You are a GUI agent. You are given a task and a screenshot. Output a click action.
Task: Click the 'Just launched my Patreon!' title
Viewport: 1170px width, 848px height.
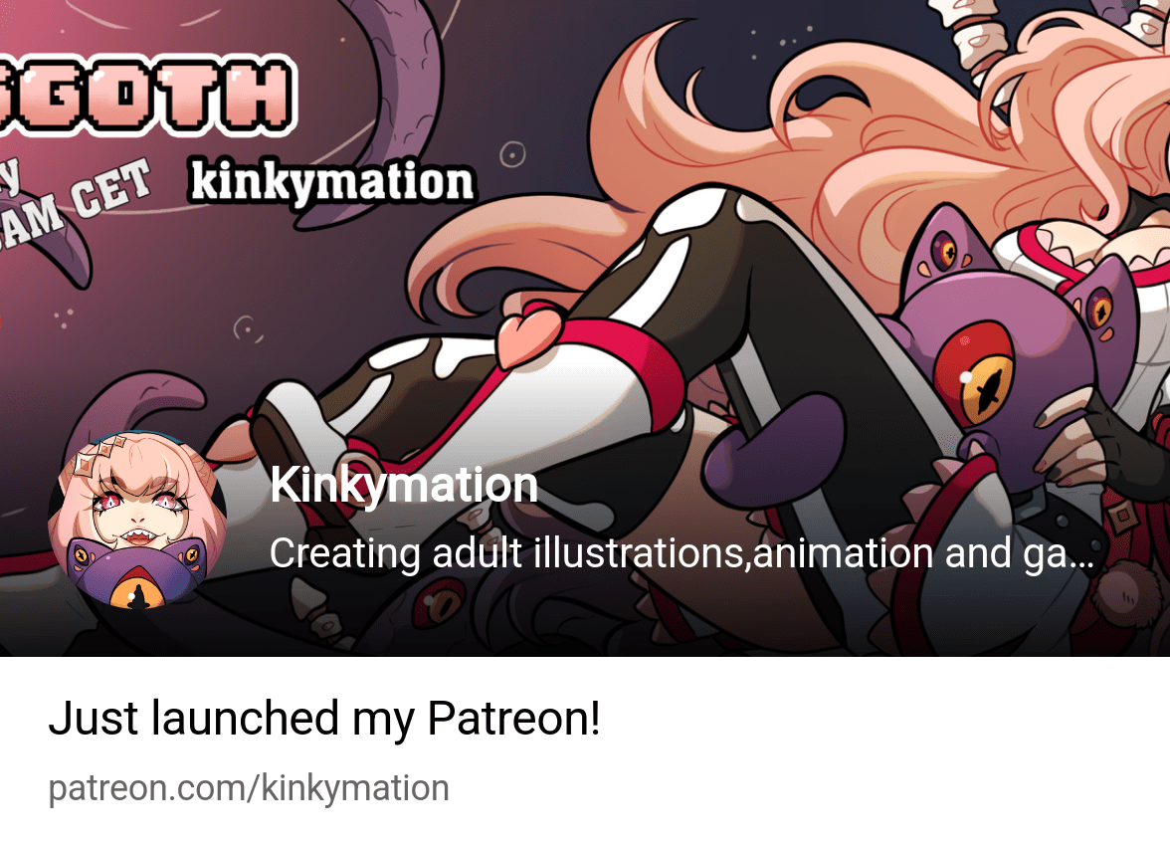click(324, 719)
